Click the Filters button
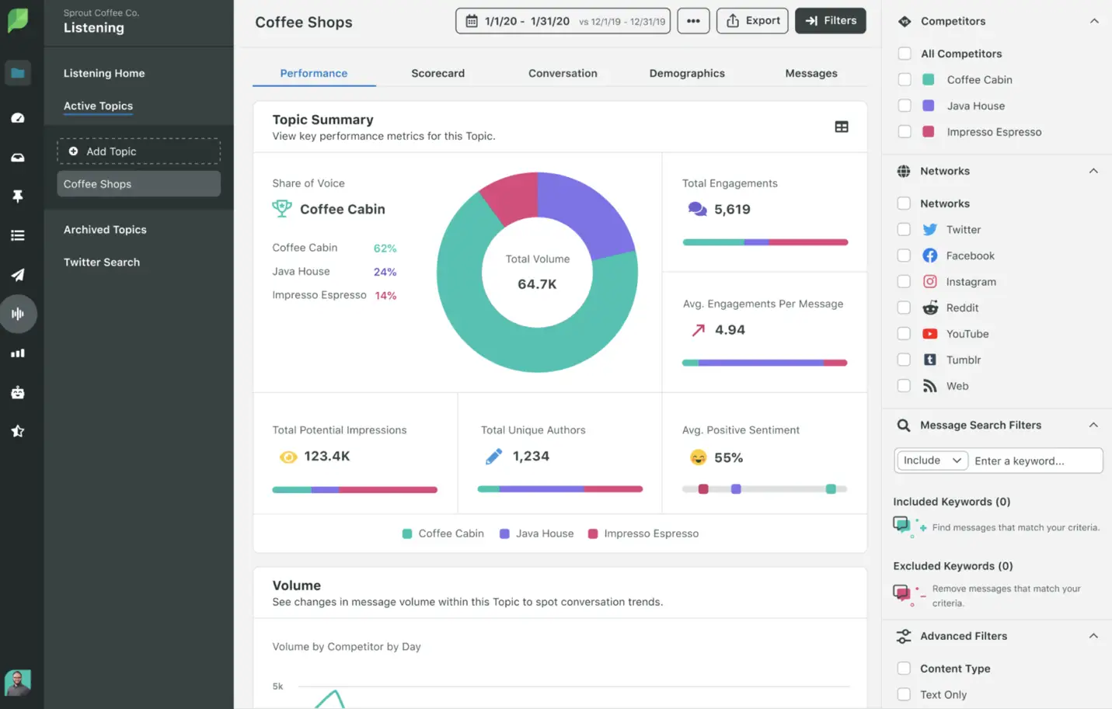 point(831,21)
